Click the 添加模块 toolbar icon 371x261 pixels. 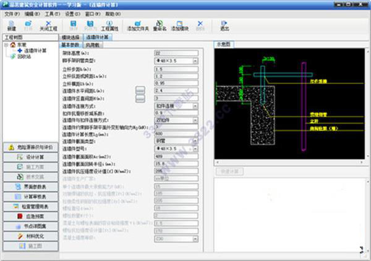click(180, 25)
